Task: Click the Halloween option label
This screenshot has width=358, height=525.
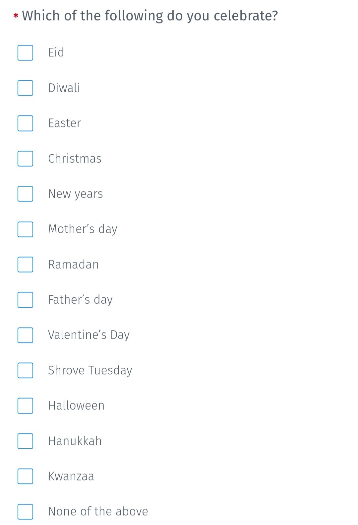Action: (x=76, y=406)
